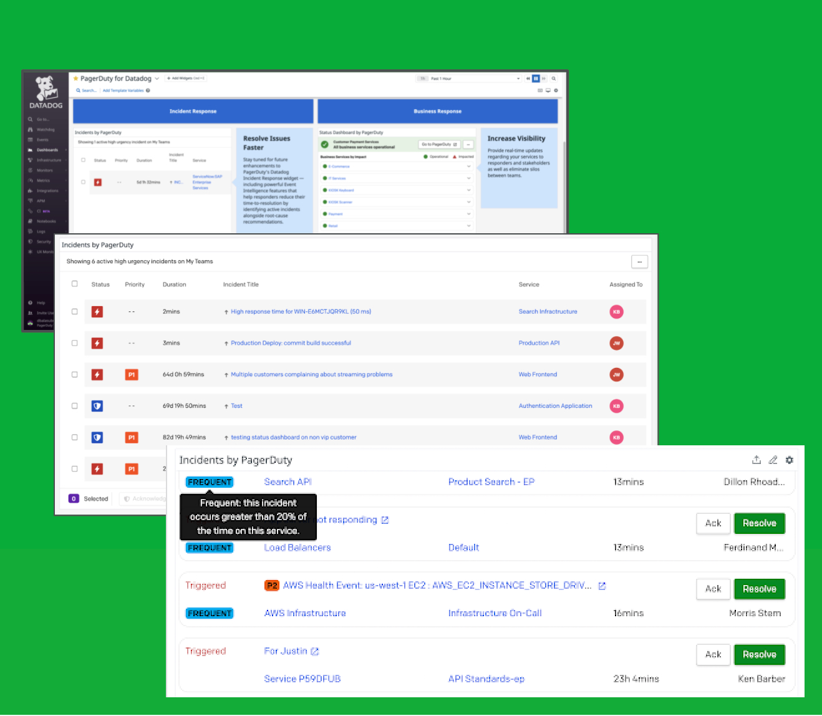The height and width of the screenshot is (716, 822).
Task: Check the box for Test incident
Action: [75, 405]
